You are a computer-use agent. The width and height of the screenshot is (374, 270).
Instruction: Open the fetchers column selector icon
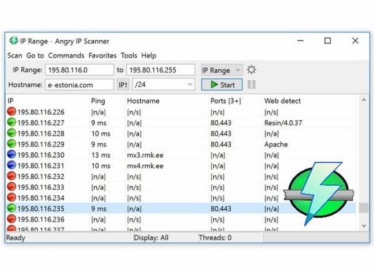pyautogui.click(x=251, y=84)
